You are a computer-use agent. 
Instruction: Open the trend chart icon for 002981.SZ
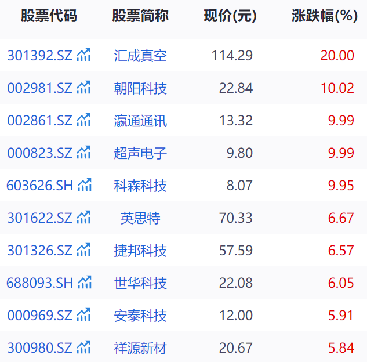coord(84,88)
